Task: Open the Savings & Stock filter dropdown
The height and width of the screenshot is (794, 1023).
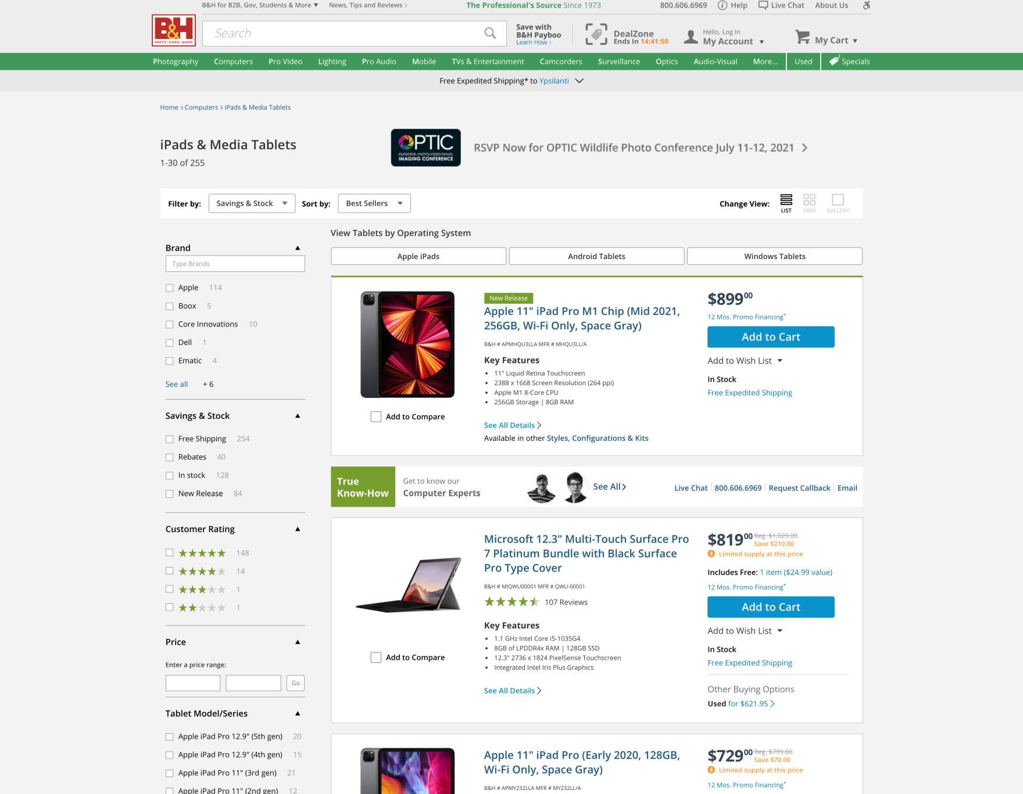Action: pyautogui.click(x=252, y=203)
